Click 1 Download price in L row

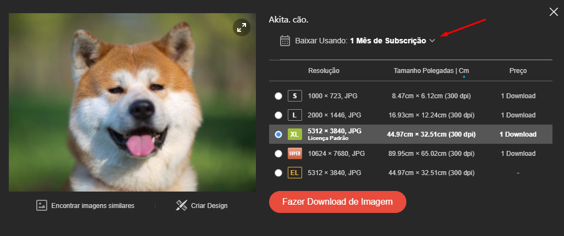click(x=518, y=115)
